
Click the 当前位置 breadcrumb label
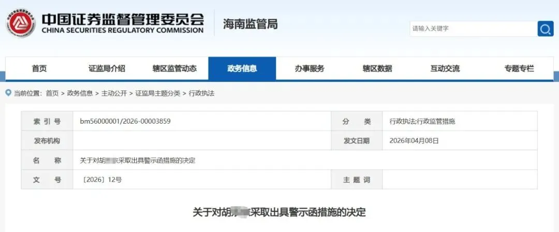coord(28,93)
